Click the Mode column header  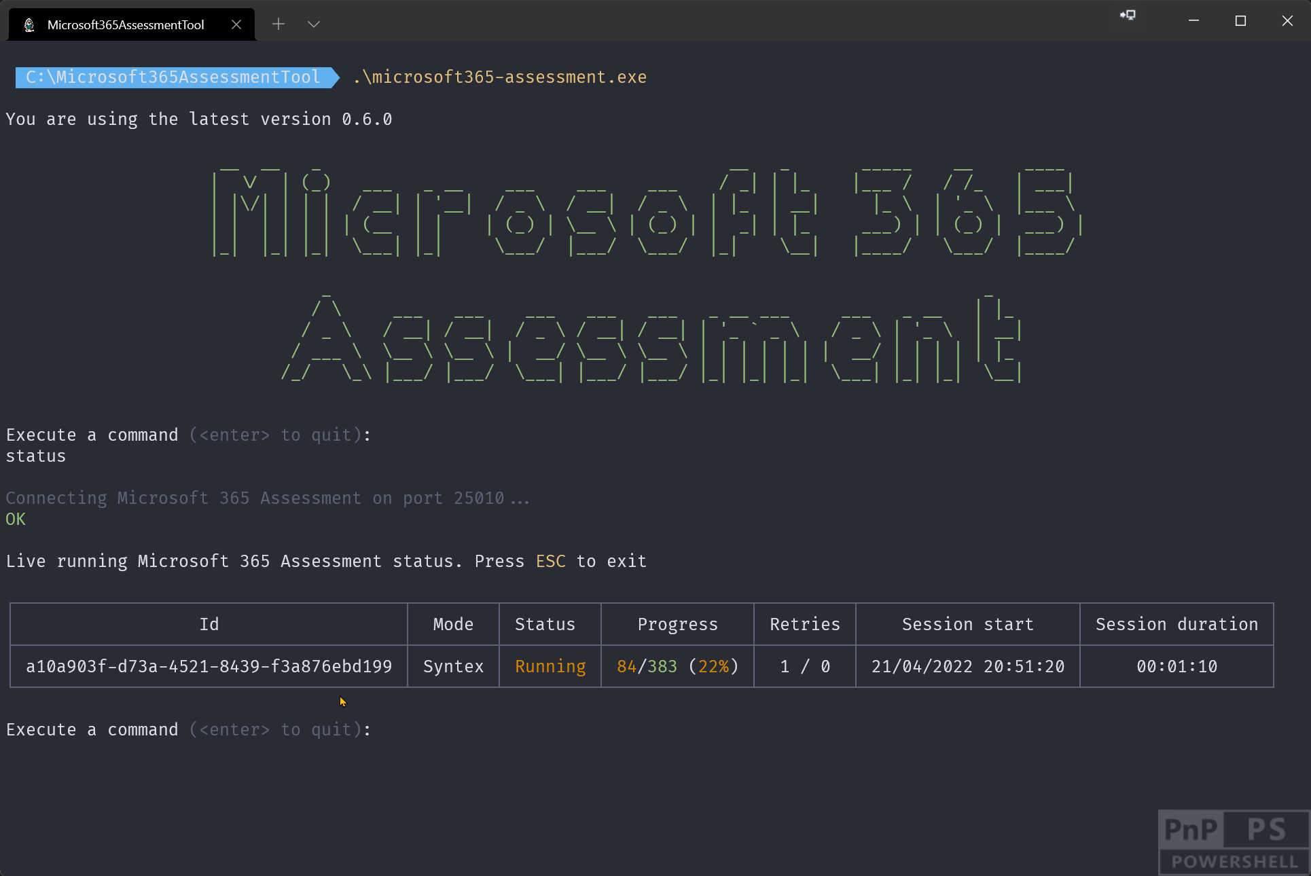(x=453, y=625)
